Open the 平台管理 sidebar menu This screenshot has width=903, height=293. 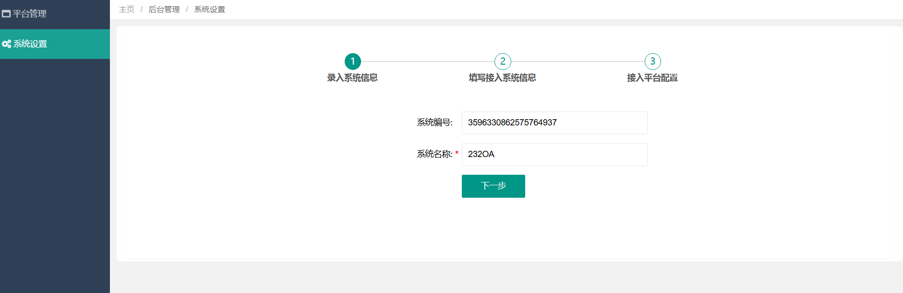coord(55,14)
